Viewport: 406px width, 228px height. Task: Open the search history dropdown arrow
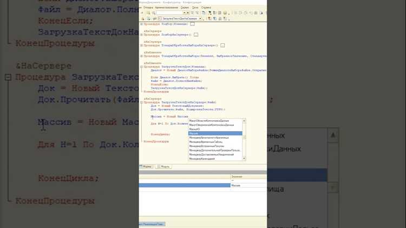[x=185, y=12]
